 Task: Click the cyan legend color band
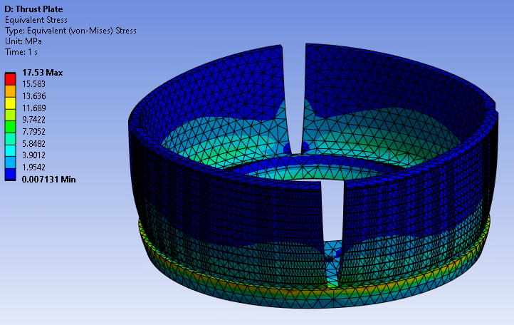click(10, 150)
